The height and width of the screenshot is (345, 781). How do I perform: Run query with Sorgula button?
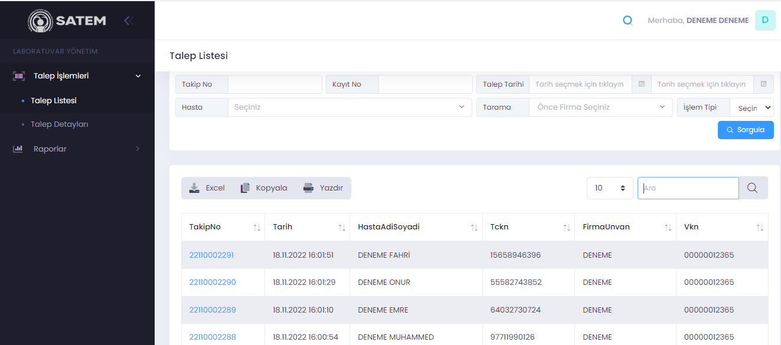[745, 130]
